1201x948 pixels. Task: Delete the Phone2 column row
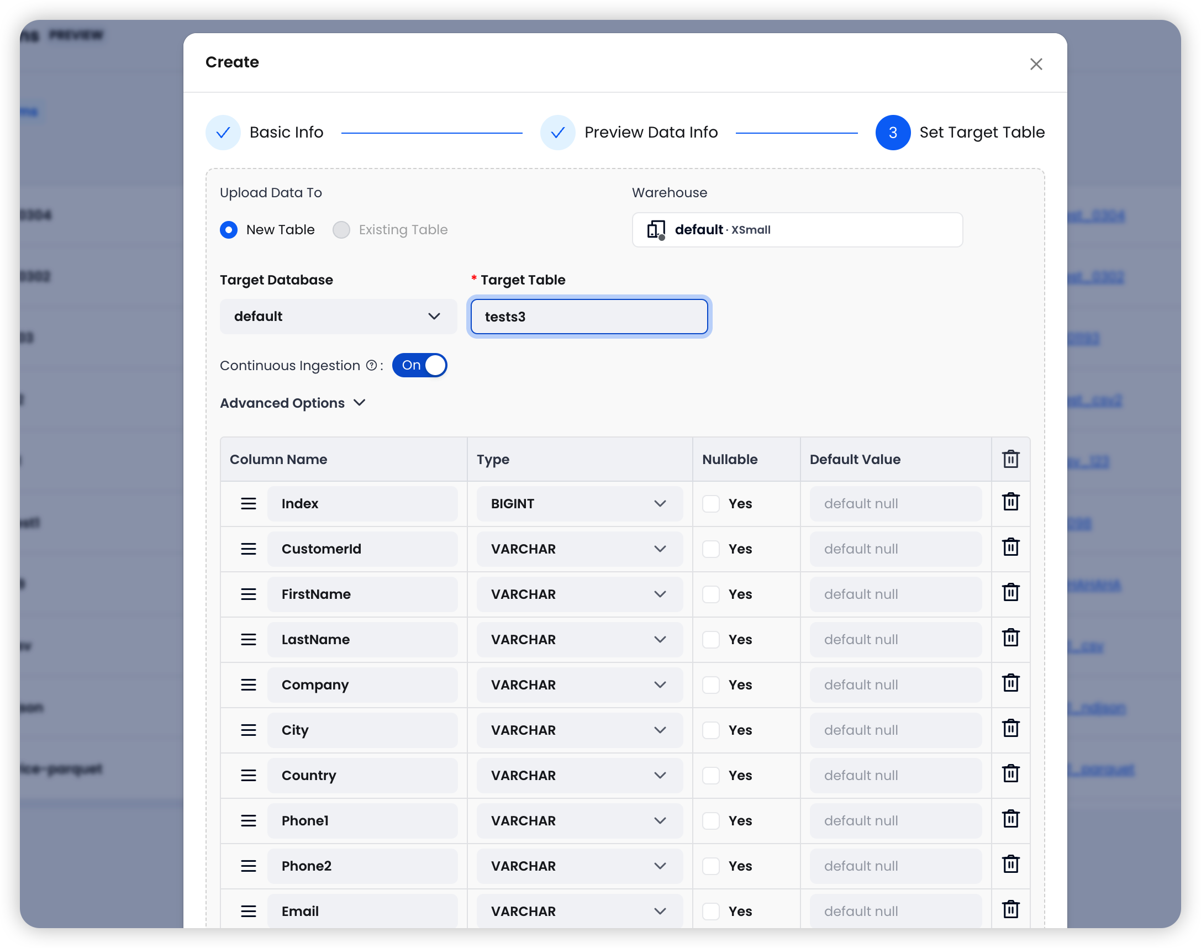tap(1010, 865)
